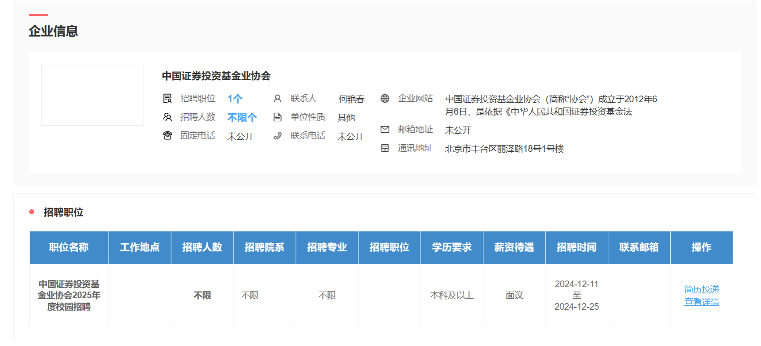Click the 职位名称 column header
This screenshot has width=761, height=346.
(69, 247)
